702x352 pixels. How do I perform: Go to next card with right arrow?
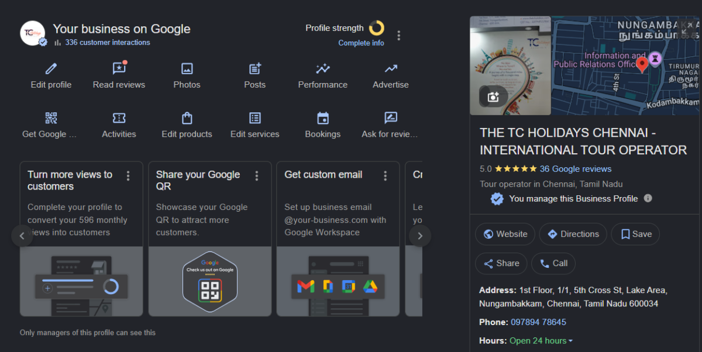point(420,236)
